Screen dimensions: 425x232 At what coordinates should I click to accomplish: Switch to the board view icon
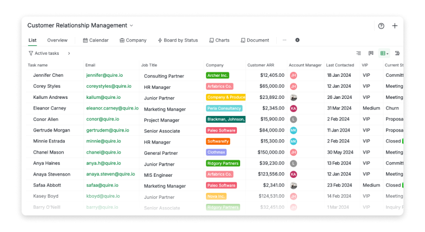coord(371,54)
